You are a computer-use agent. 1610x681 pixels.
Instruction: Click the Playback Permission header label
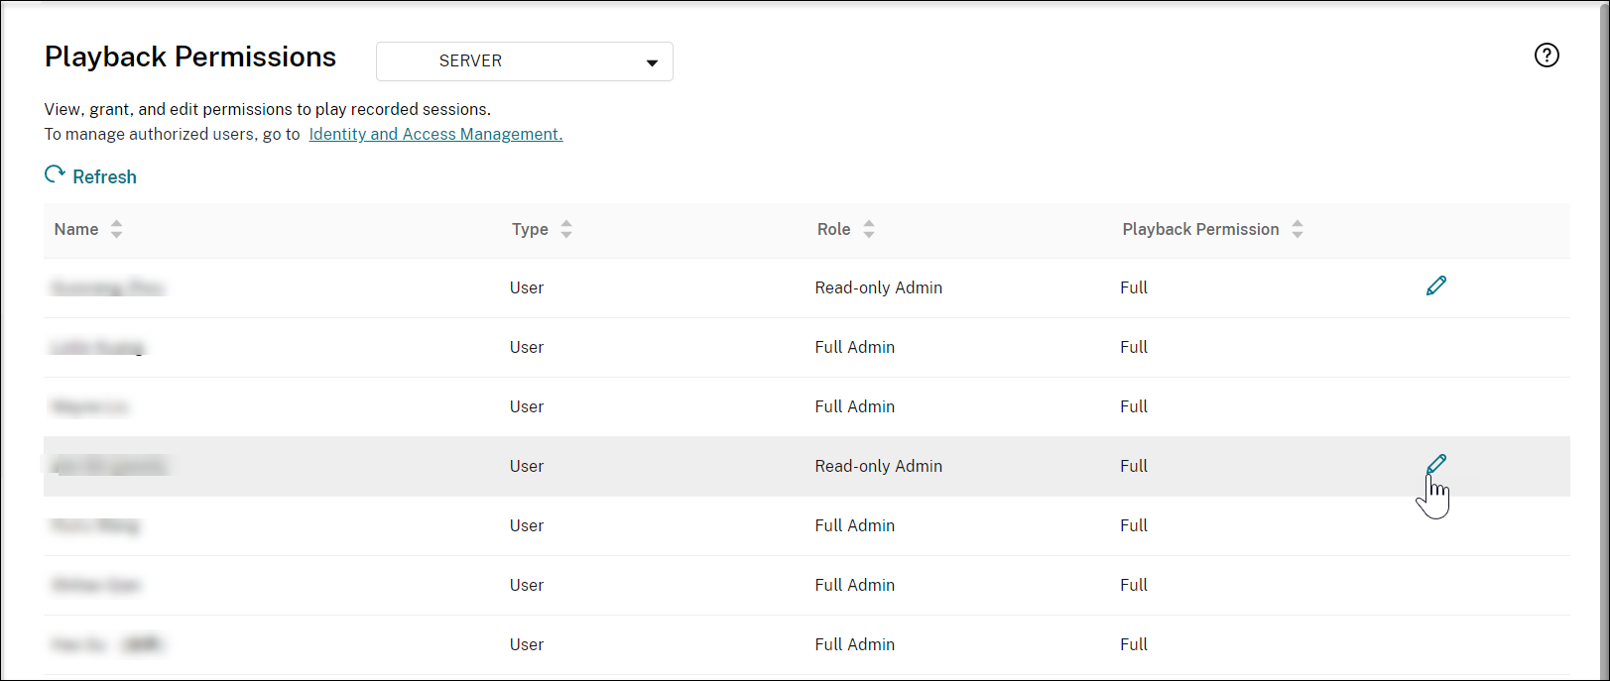[1200, 229]
